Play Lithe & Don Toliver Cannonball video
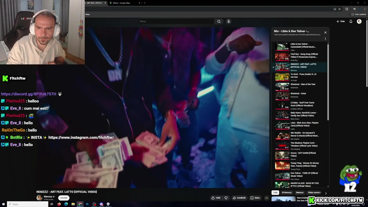 point(300,47)
